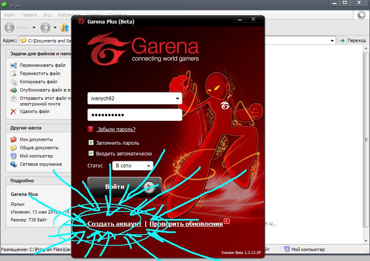The height and width of the screenshot is (261, 370).
Task: Click the Создать аккаунт link
Action: 114,223
